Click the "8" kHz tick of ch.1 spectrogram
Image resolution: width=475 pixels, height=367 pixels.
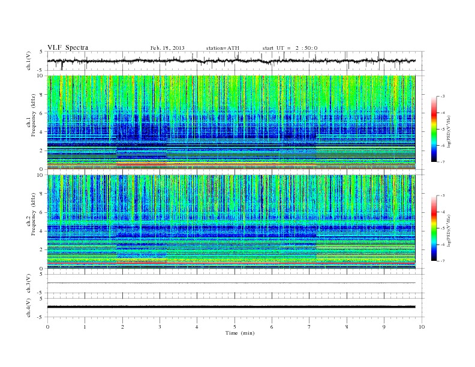coord(42,95)
